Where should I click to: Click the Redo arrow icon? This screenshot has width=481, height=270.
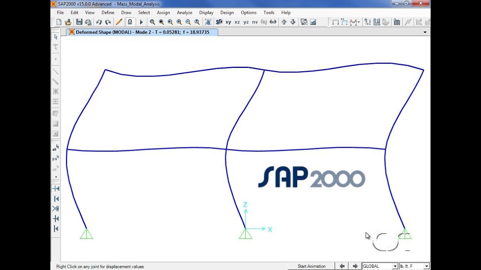coord(108,22)
